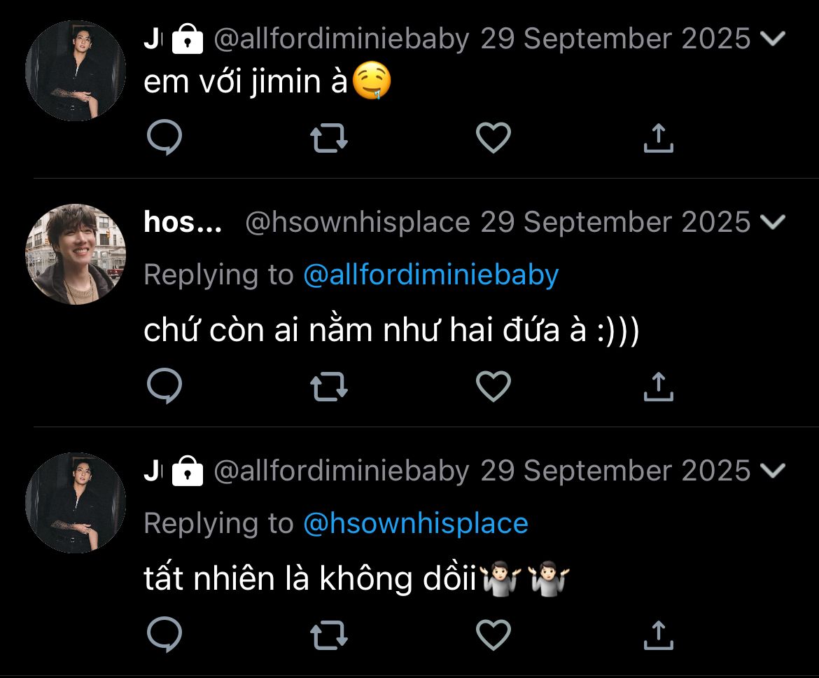This screenshot has width=819, height=678.
Task: Retweet the hsownhisplace tweet
Action: tap(329, 386)
